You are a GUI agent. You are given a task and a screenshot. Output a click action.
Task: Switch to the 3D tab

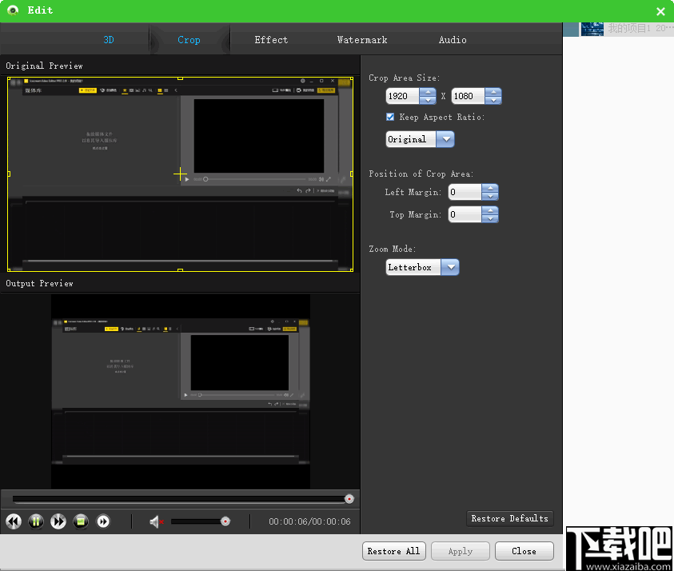[108, 39]
